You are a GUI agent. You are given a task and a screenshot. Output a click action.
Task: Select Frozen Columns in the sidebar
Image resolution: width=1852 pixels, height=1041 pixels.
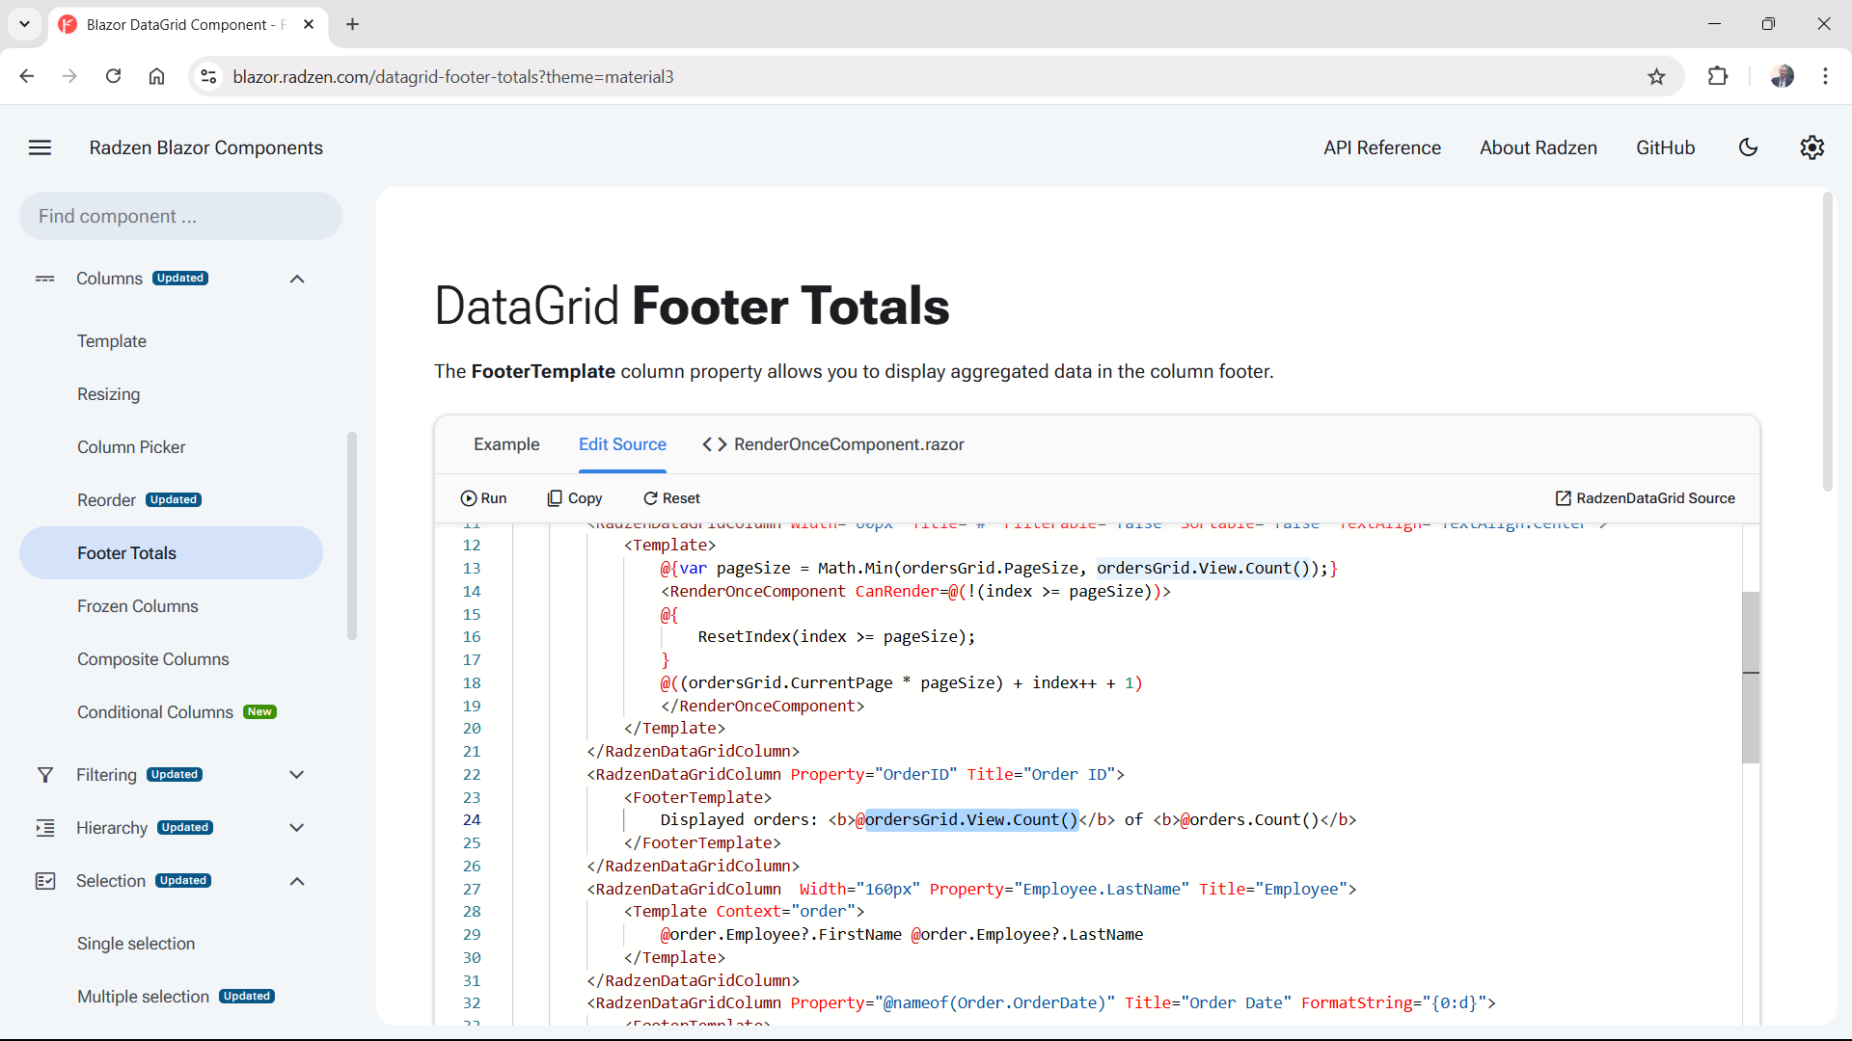138,606
